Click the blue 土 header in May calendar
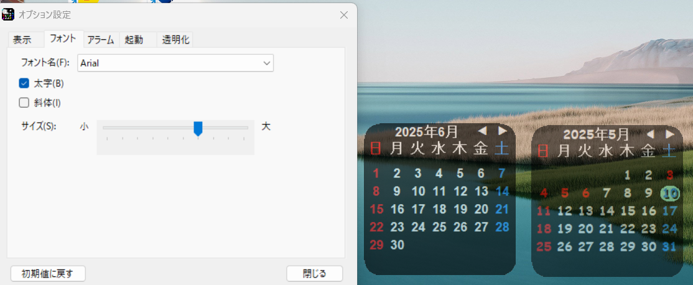The width and height of the screenshot is (693, 285). pos(670,151)
